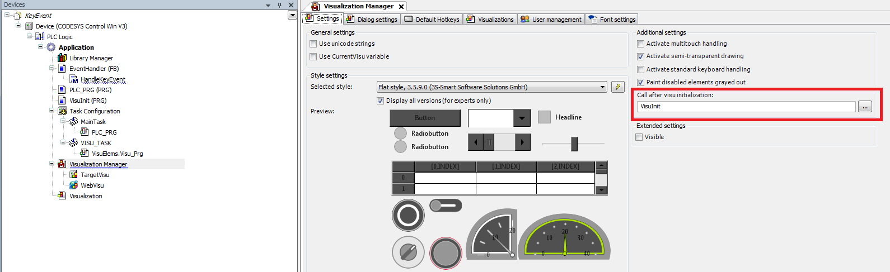The height and width of the screenshot is (272, 890).
Task: Select the TargetVisu icon in the device tree
Action: [x=73, y=175]
